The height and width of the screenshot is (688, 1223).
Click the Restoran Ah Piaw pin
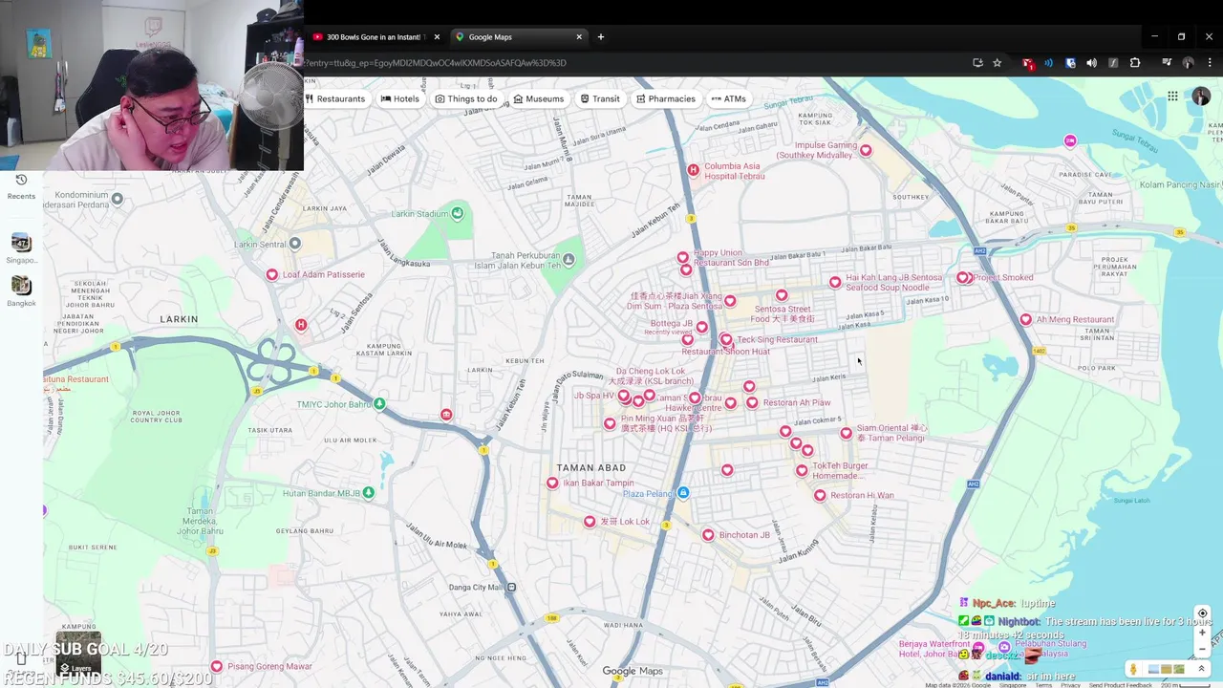coord(753,403)
